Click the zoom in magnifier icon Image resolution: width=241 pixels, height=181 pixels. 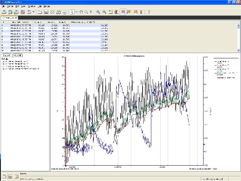(x=98, y=12)
